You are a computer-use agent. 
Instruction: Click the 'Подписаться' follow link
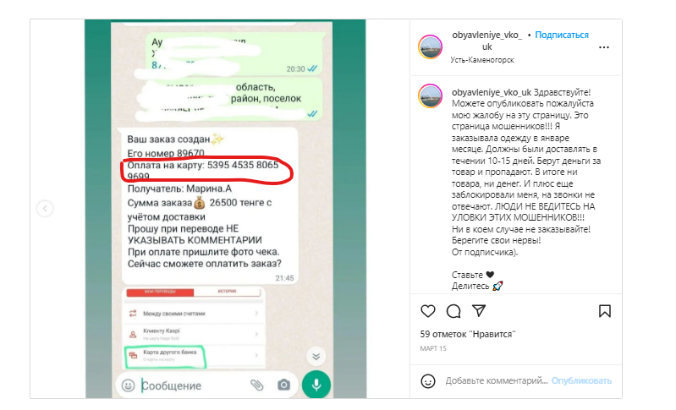(x=561, y=35)
